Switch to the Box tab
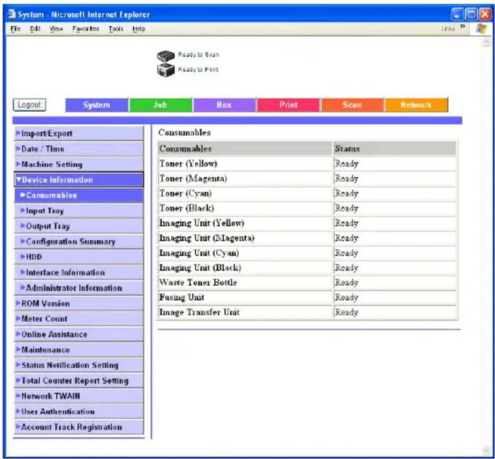This screenshot has height=459, width=495. click(x=224, y=105)
